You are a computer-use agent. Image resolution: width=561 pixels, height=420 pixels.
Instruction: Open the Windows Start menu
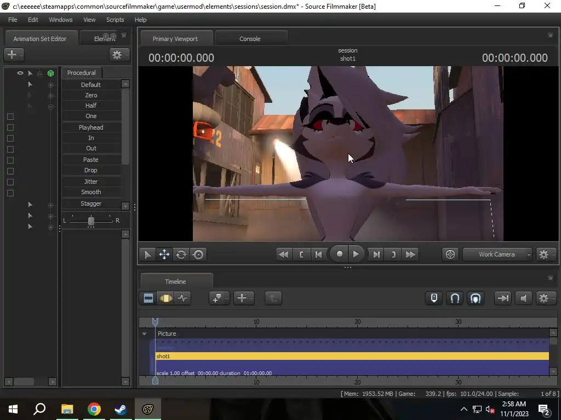coord(13,409)
